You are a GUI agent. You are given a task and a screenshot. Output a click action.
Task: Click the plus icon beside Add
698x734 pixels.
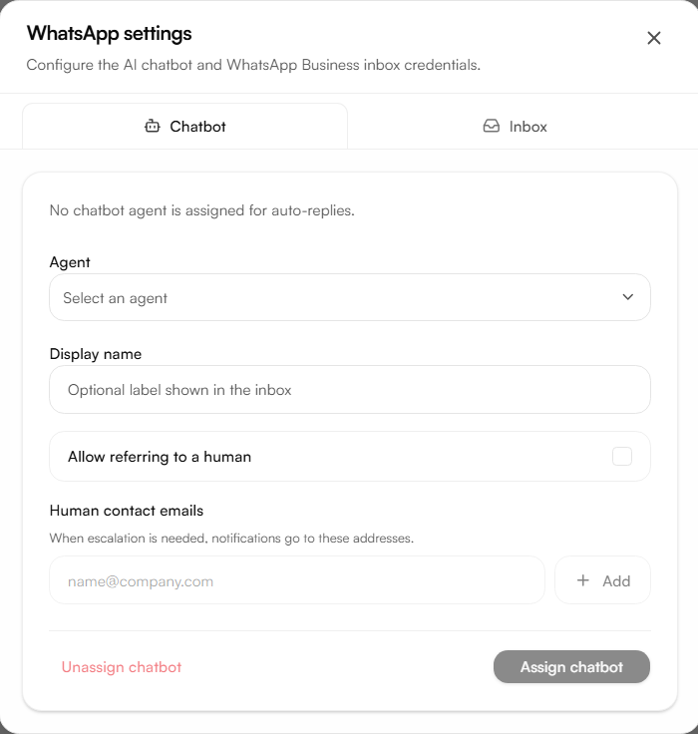click(x=583, y=580)
